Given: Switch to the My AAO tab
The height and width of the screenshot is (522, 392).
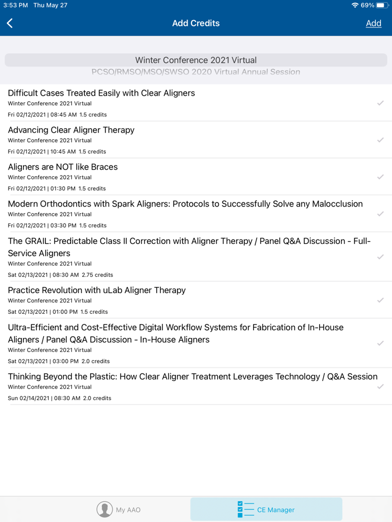Looking at the screenshot, I should pyautogui.click(x=119, y=509).
